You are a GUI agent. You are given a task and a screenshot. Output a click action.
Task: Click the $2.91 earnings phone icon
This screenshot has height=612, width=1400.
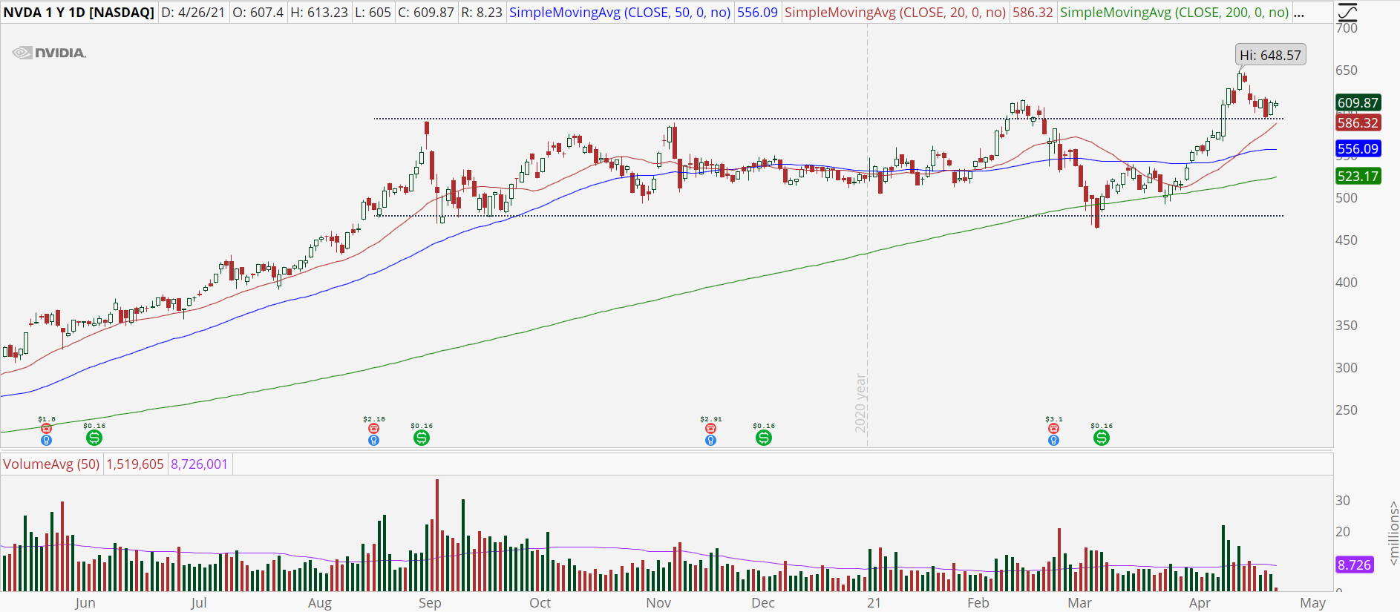click(x=710, y=429)
